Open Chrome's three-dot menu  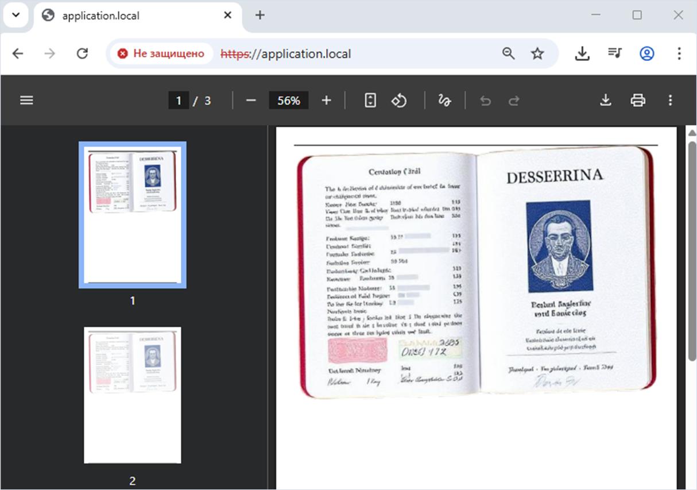coord(679,53)
